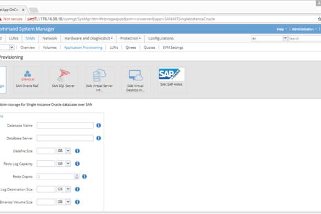Focus the Database Name input field
Screen dimensions: 321x214
point(65,125)
